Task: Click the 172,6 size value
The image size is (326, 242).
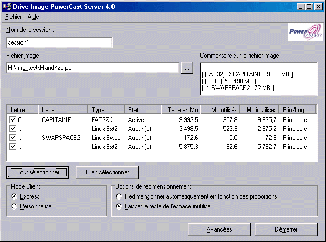Action: pyautogui.click(x=191, y=138)
